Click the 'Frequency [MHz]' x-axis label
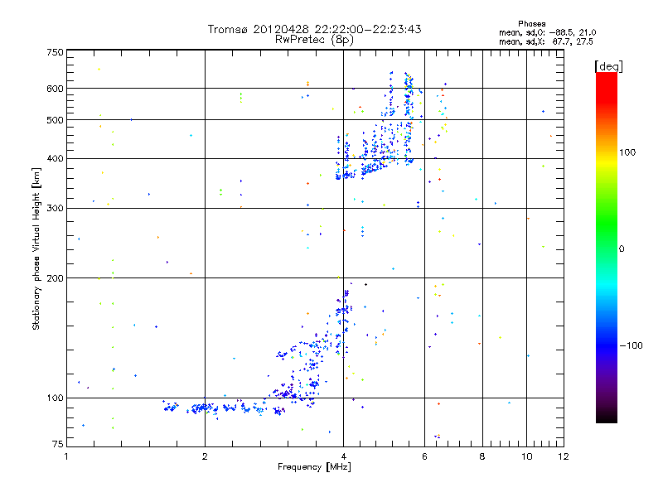 314,467
